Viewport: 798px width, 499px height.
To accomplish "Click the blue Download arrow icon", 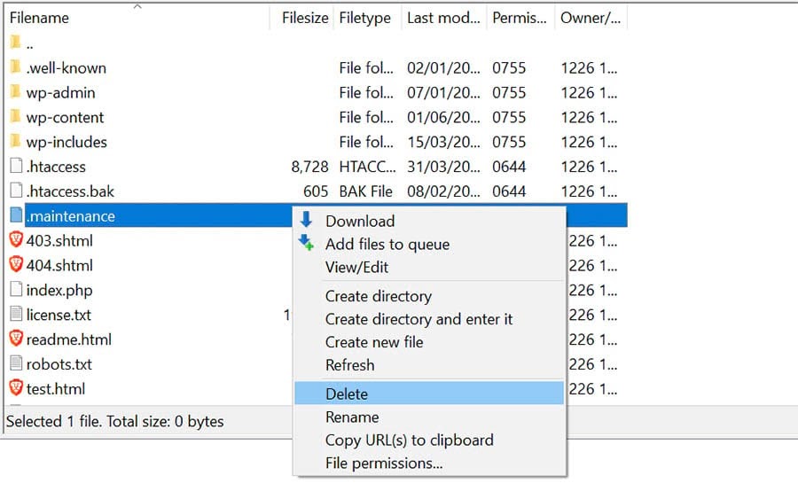I will pyautogui.click(x=307, y=221).
